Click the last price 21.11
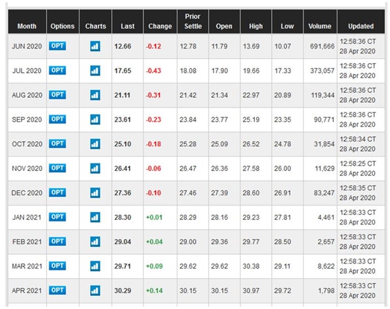The image size is (390, 309). 122,95
